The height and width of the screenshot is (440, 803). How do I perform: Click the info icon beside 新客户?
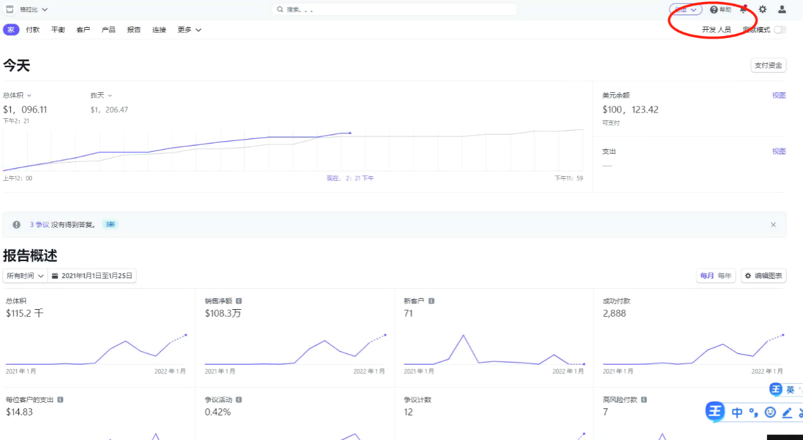431,301
